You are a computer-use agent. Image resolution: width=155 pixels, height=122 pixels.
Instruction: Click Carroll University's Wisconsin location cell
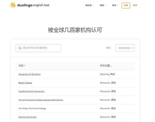(x=108, y=100)
